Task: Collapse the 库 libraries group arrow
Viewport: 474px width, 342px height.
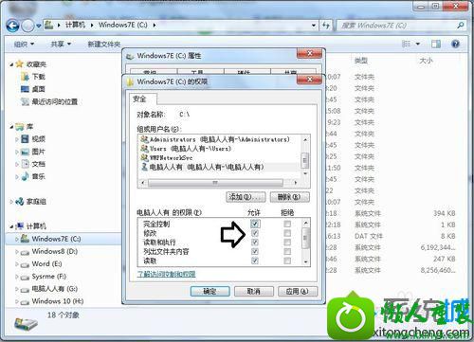Action: pos(11,127)
